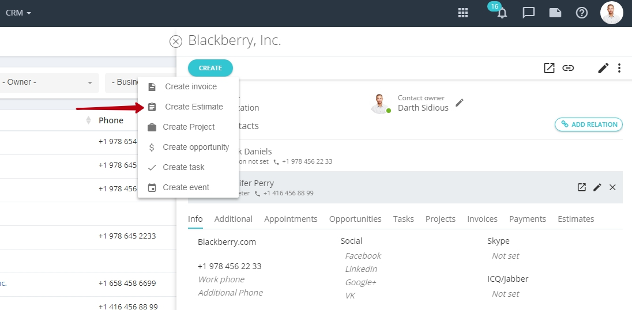Click the Create invoice document icon
This screenshot has height=310, width=632.
click(152, 87)
